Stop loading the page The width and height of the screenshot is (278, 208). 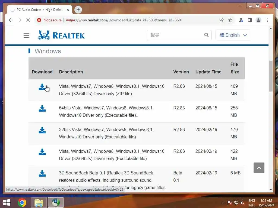click(28, 20)
